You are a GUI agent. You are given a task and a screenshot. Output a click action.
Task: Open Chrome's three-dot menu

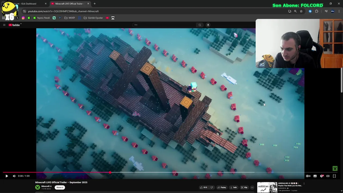click(339, 11)
